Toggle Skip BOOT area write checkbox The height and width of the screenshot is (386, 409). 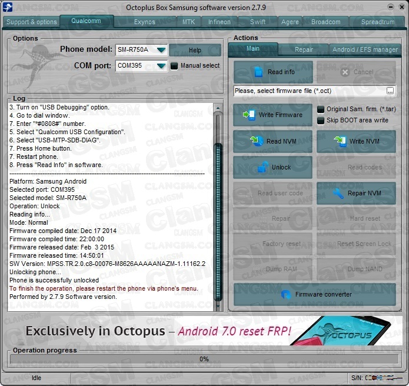tap(321, 121)
